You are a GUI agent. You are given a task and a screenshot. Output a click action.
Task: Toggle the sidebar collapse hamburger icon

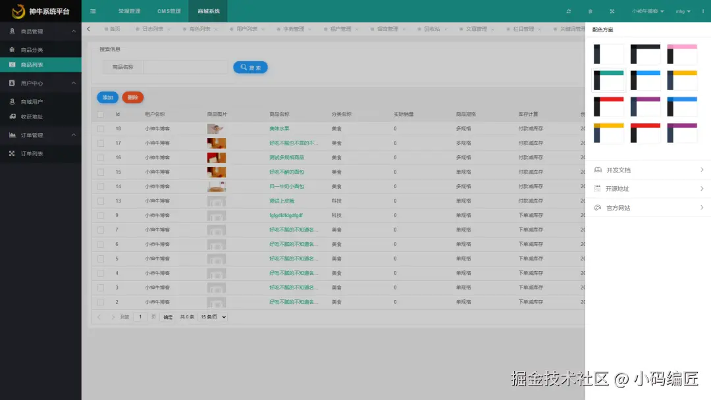point(93,11)
